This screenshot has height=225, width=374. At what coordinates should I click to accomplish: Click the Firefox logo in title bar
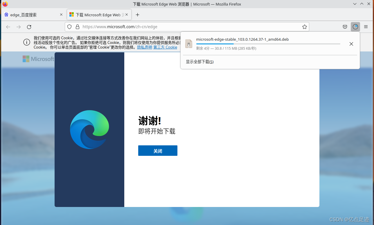click(5, 4)
